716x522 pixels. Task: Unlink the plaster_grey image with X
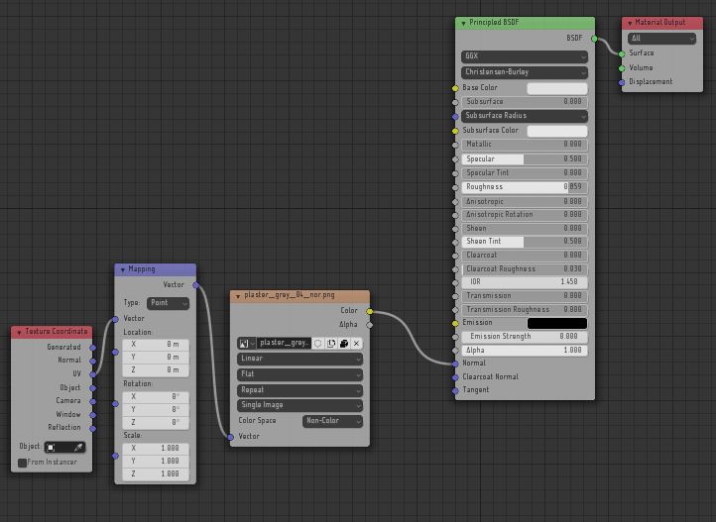(357, 344)
